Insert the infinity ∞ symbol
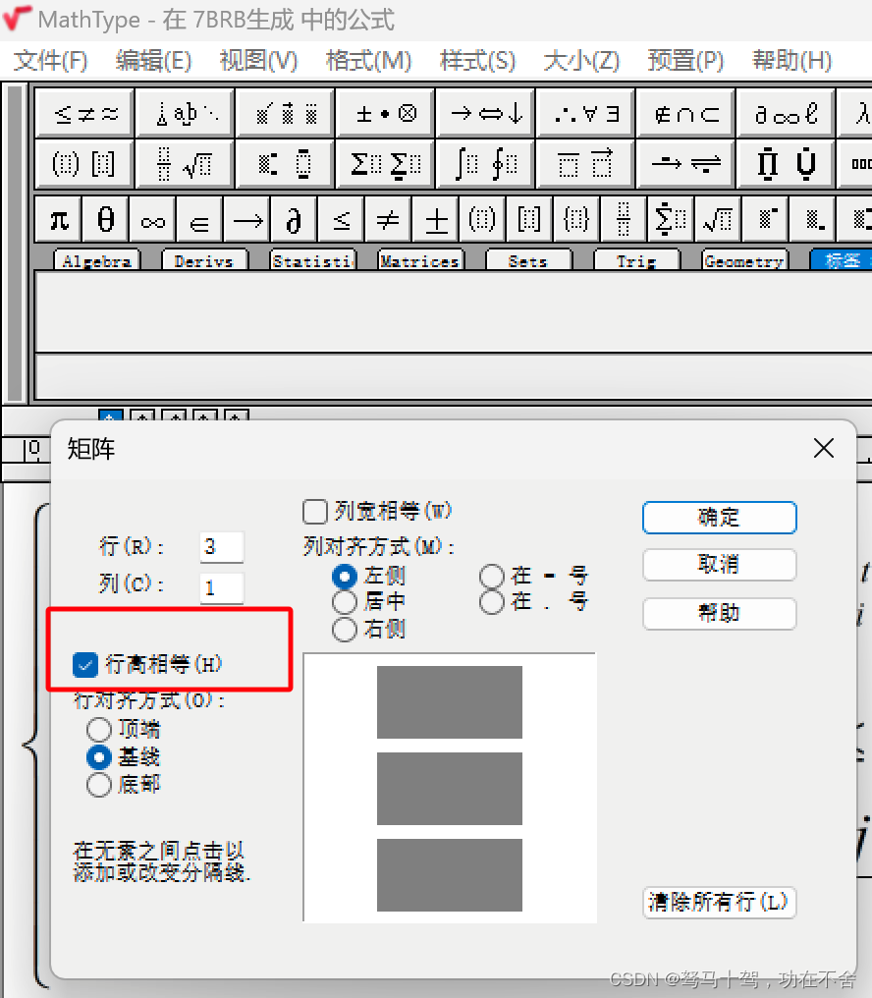872x998 pixels. pyautogui.click(x=151, y=219)
